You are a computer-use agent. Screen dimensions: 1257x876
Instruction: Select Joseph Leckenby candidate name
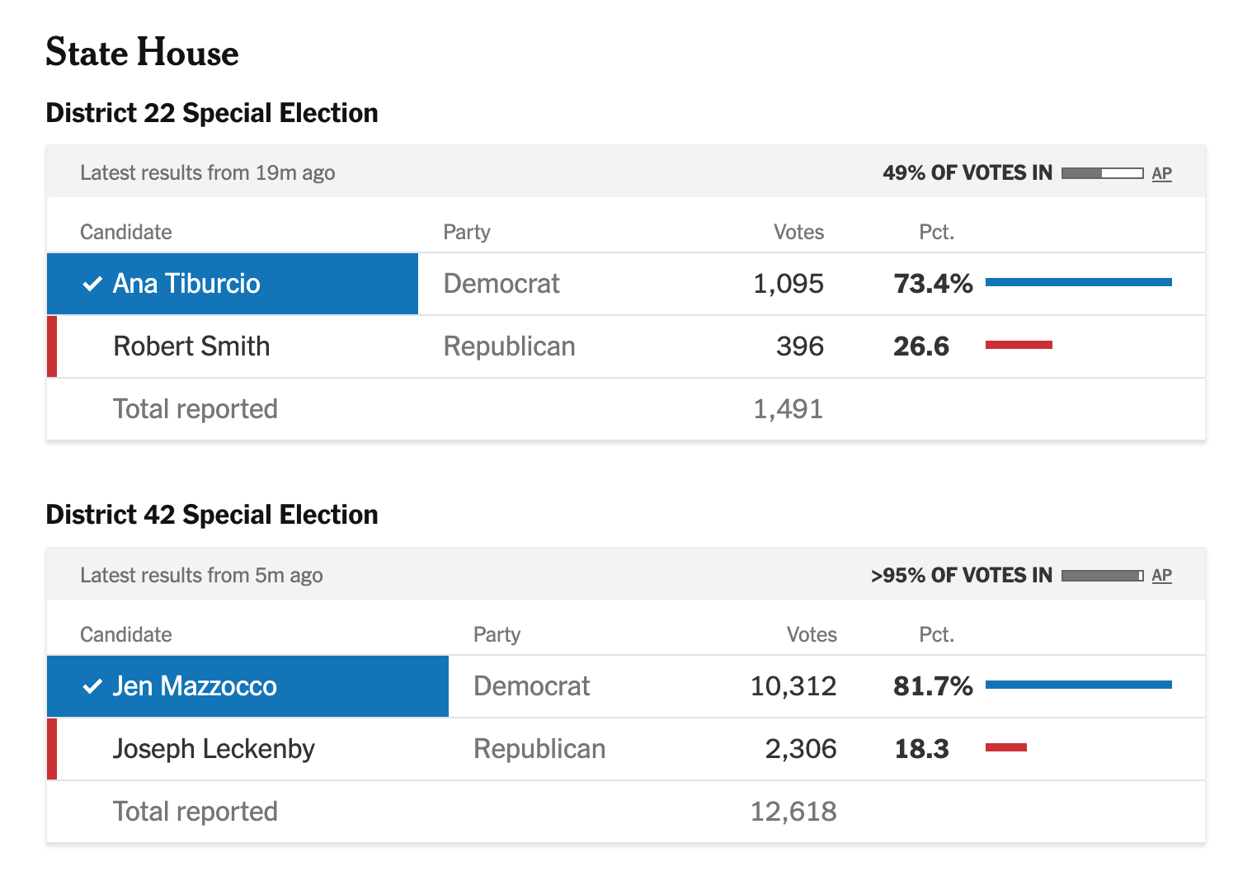214,749
